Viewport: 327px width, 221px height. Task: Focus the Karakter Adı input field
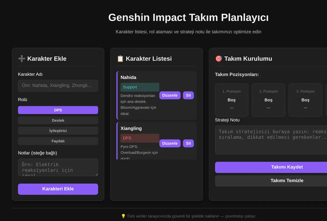pyautogui.click(x=58, y=86)
